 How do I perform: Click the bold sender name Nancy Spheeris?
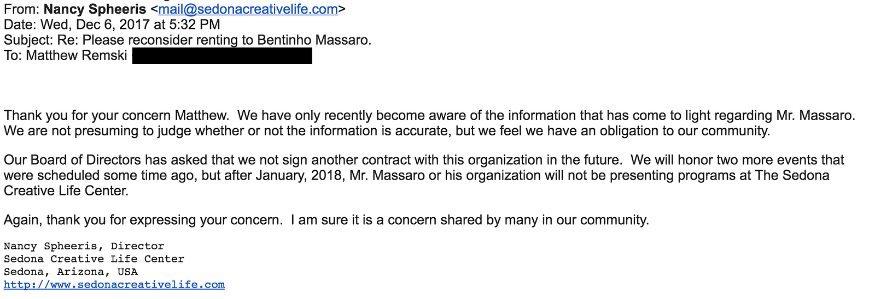(x=95, y=9)
